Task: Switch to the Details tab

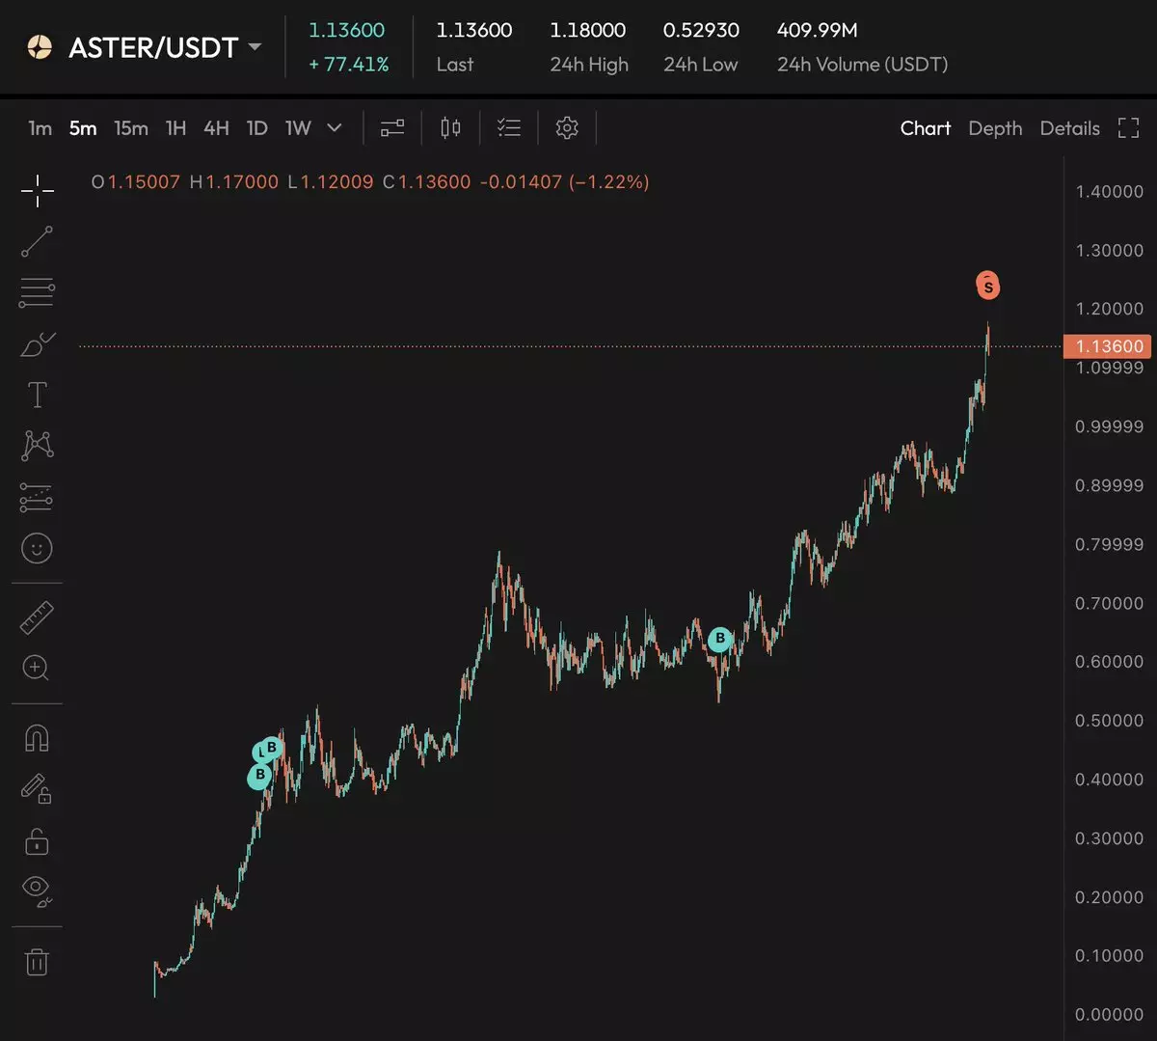Action: [x=1069, y=128]
